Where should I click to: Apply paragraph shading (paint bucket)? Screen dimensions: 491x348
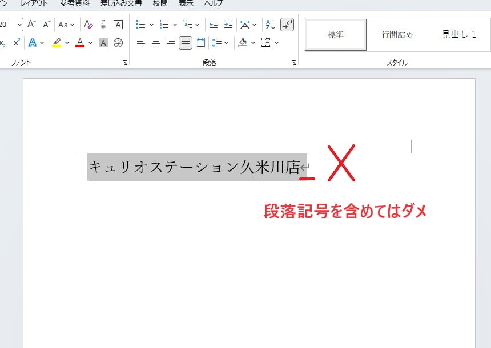pyautogui.click(x=243, y=43)
